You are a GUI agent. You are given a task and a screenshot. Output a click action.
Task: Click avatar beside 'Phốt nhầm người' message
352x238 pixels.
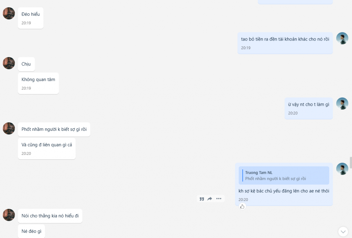tap(9, 128)
